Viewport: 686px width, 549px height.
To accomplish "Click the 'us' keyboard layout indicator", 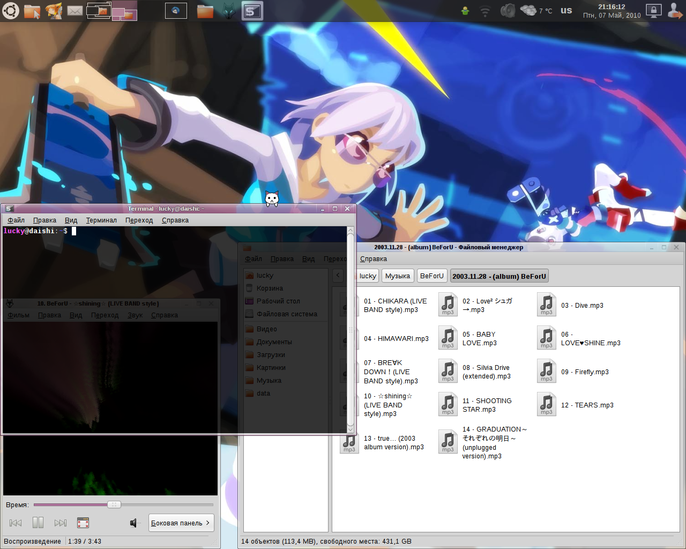I will coord(566,10).
